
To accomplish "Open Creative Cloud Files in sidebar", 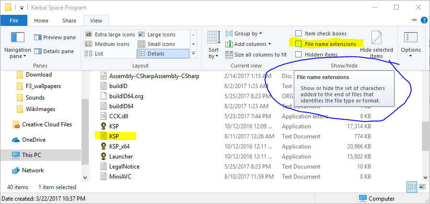I will 47,125.
